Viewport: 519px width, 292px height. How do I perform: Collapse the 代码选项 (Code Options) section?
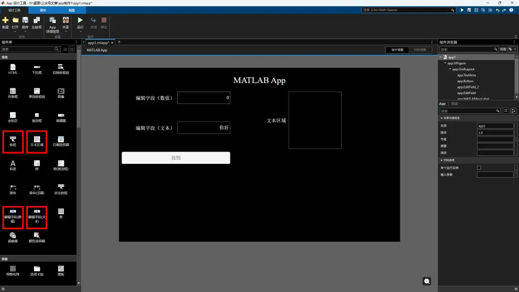442,160
